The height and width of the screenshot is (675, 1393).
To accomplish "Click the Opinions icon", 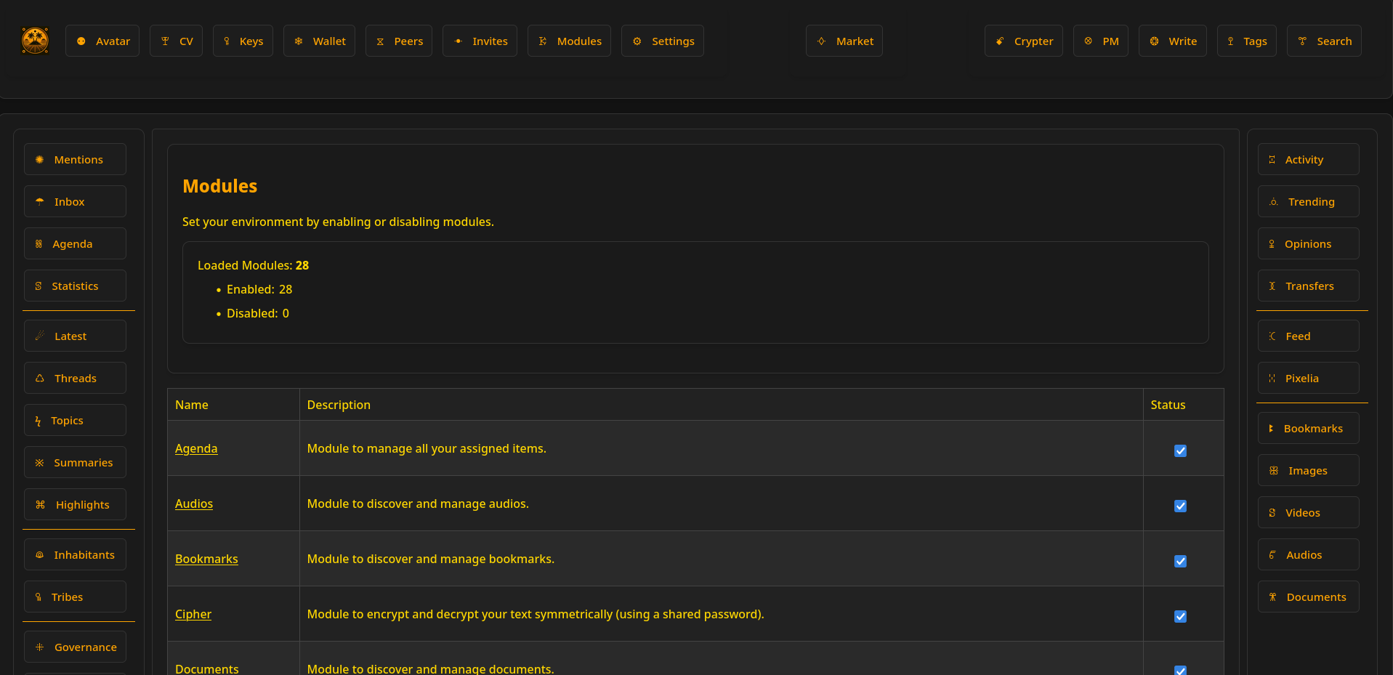I will point(1272,244).
